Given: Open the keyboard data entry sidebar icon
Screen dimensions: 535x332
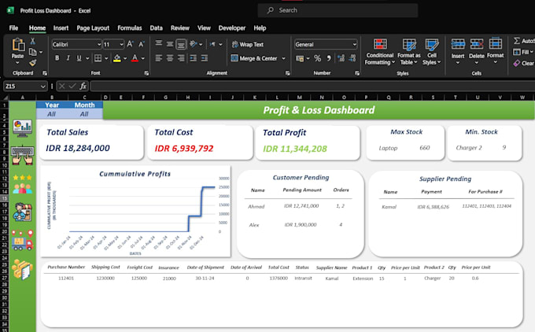Looking at the screenshot, I should [x=23, y=155].
